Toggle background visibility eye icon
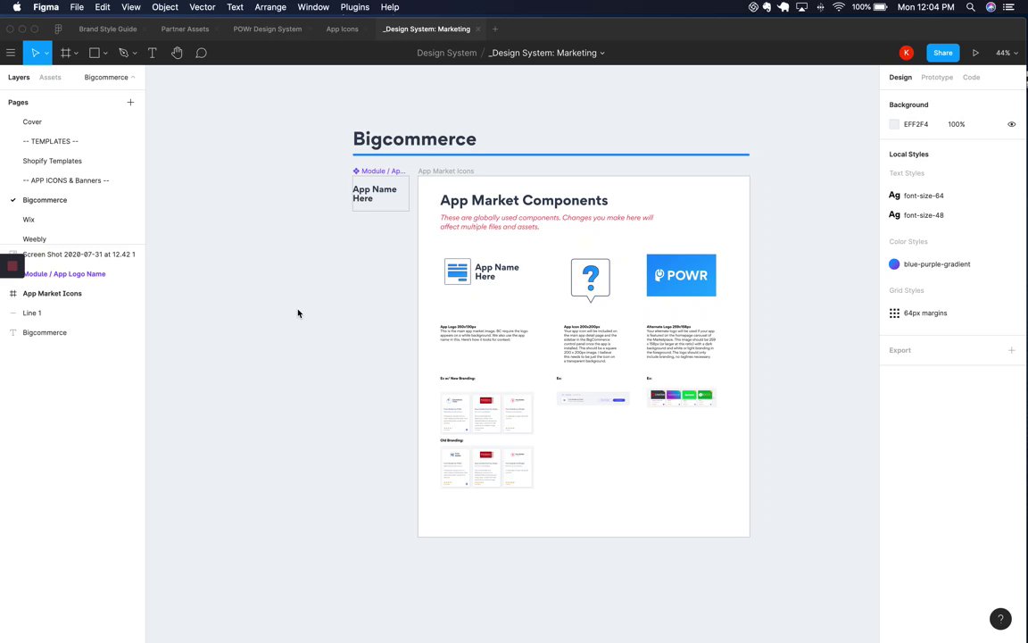This screenshot has width=1028, height=643. pyautogui.click(x=1012, y=124)
